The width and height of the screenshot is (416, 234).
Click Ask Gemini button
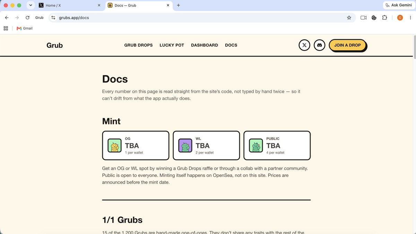399,5
